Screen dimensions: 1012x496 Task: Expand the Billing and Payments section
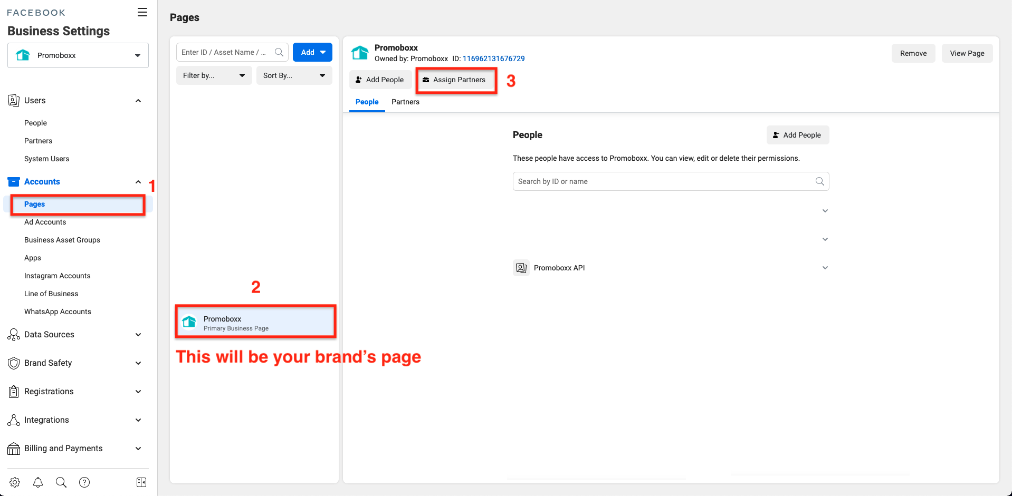pos(138,449)
